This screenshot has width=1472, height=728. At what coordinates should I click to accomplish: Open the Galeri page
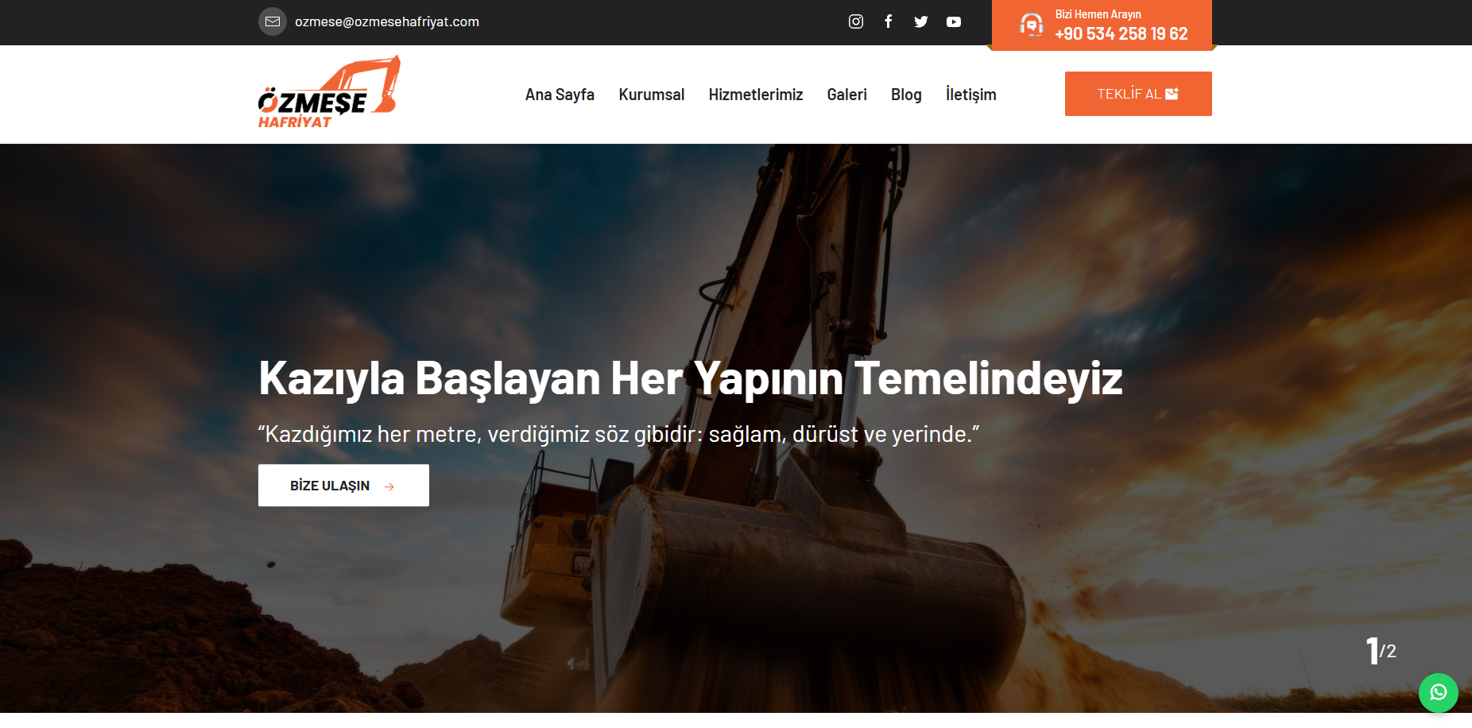coord(847,94)
